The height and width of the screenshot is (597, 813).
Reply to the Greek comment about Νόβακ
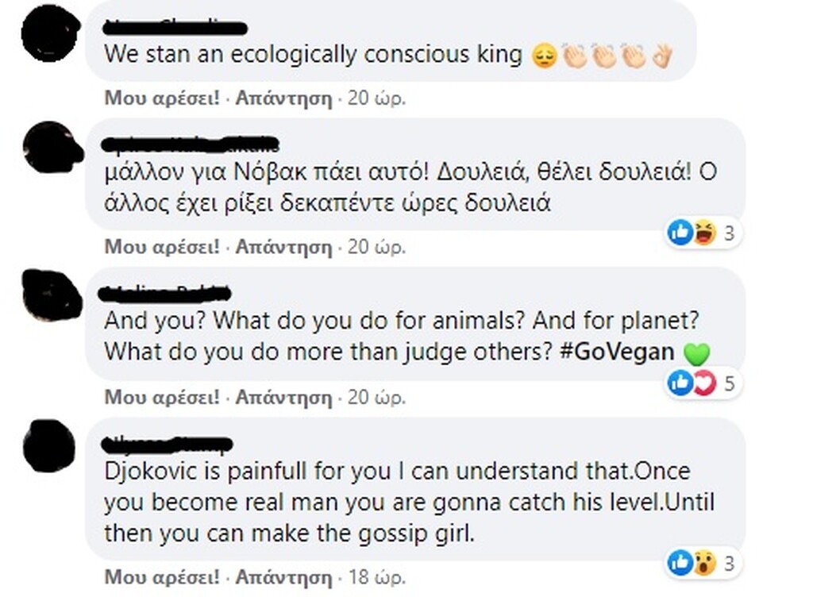[x=283, y=247]
